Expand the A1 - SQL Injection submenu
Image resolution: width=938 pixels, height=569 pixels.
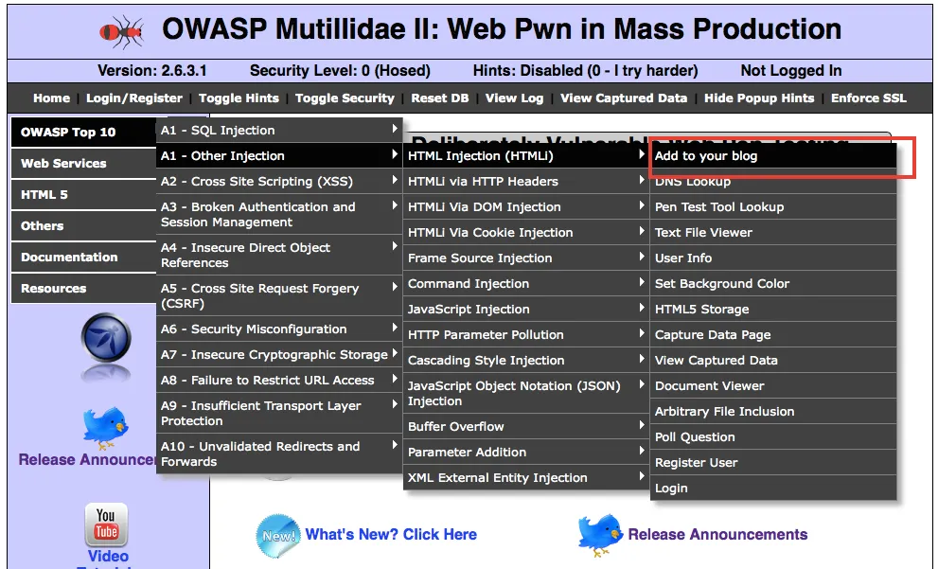coord(279,131)
